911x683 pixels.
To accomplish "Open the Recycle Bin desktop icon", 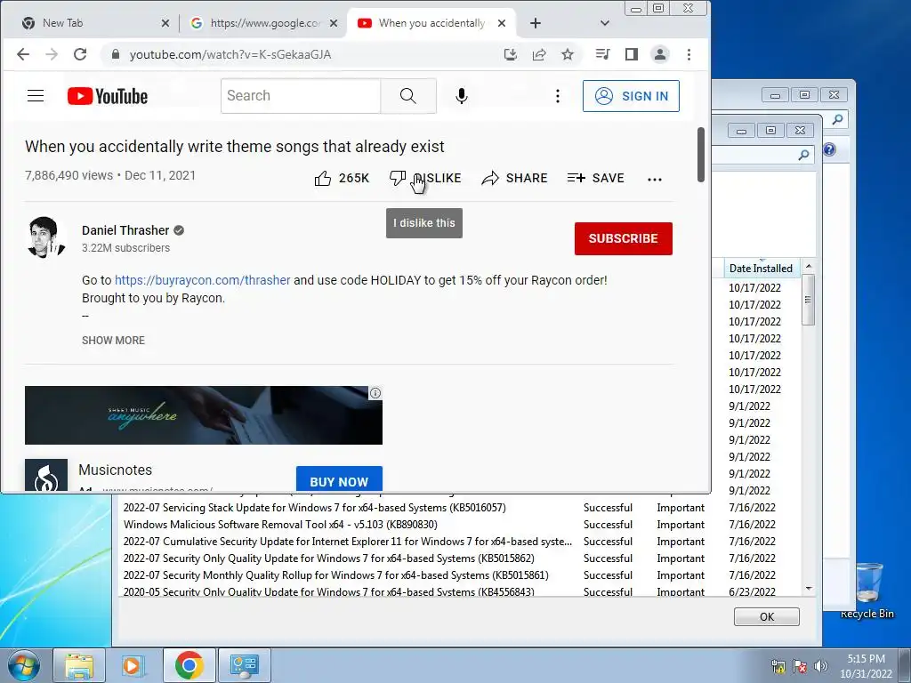I will pyautogui.click(x=867, y=590).
